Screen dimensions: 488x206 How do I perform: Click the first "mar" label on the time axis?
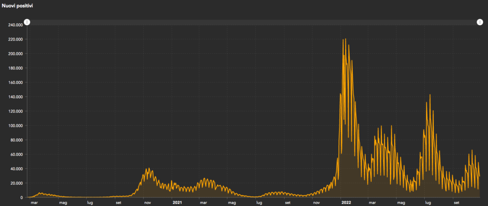click(x=34, y=202)
